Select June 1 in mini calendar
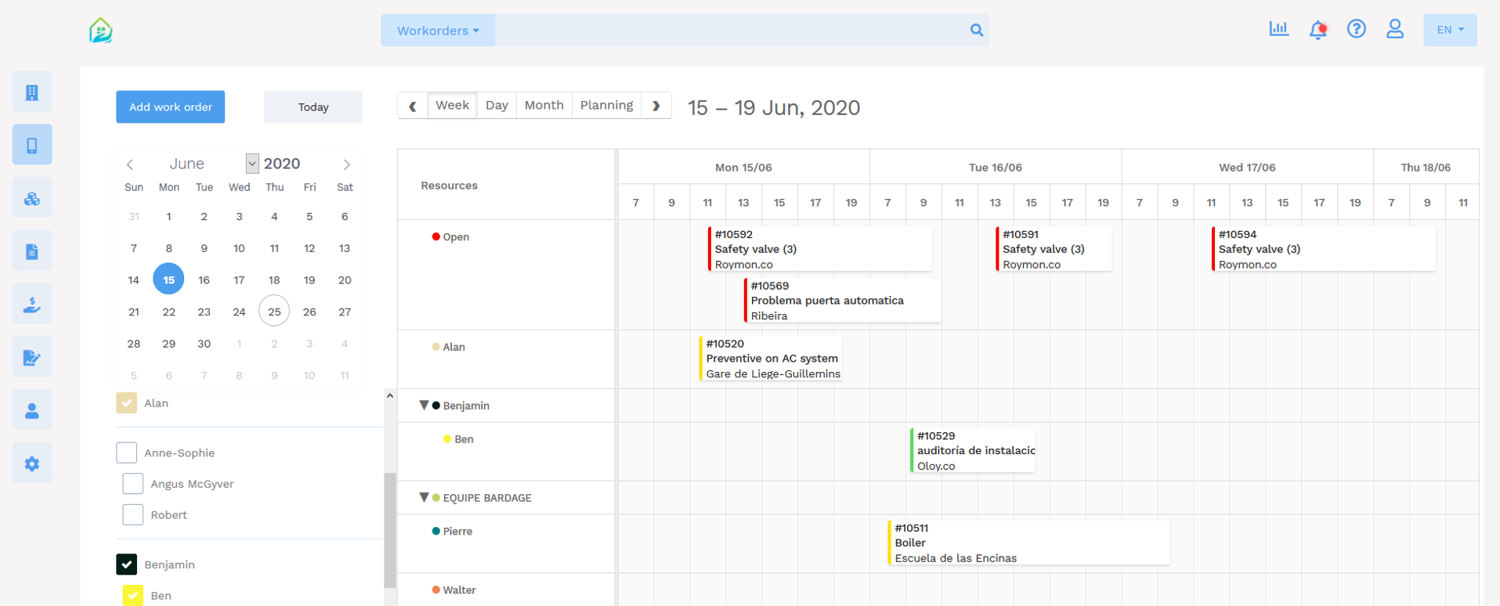 (168, 216)
